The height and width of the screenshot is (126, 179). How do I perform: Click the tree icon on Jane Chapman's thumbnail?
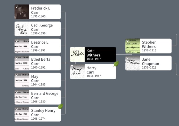(127, 58)
